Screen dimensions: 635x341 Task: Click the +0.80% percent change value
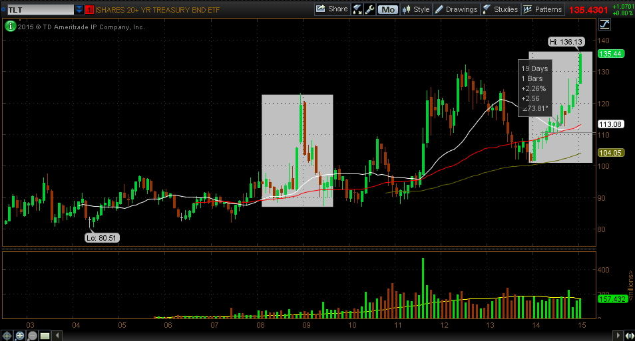pos(623,13)
